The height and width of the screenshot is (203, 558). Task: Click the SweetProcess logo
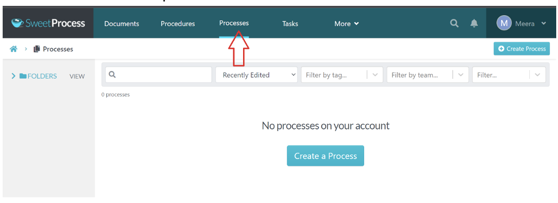click(x=48, y=23)
